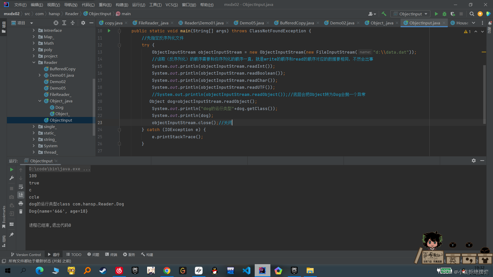The width and height of the screenshot is (493, 277).
Task: Open the 重构(R) refactor menu
Action: [105, 5]
